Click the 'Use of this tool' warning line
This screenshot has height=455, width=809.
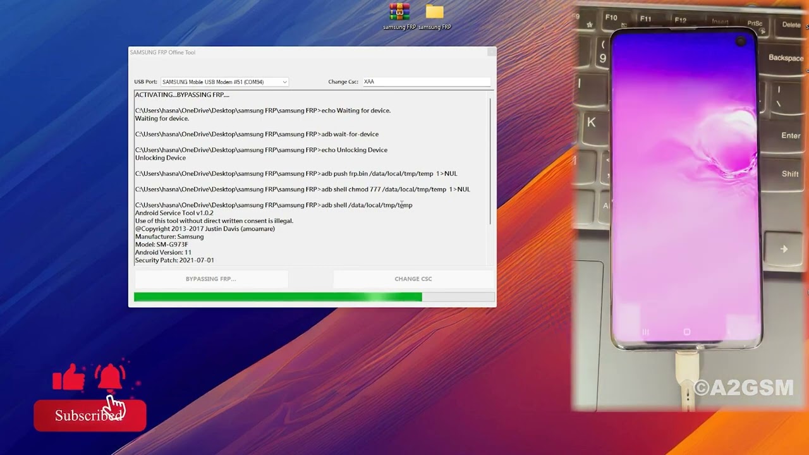click(214, 221)
